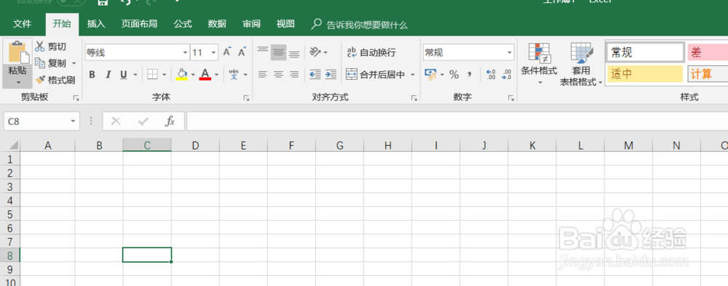Apply the 适中 neutral cell style
Image resolution: width=728 pixels, height=286 pixels.
tap(645, 73)
